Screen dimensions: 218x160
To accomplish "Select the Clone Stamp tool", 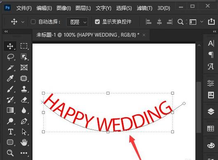I will pos(24,89).
